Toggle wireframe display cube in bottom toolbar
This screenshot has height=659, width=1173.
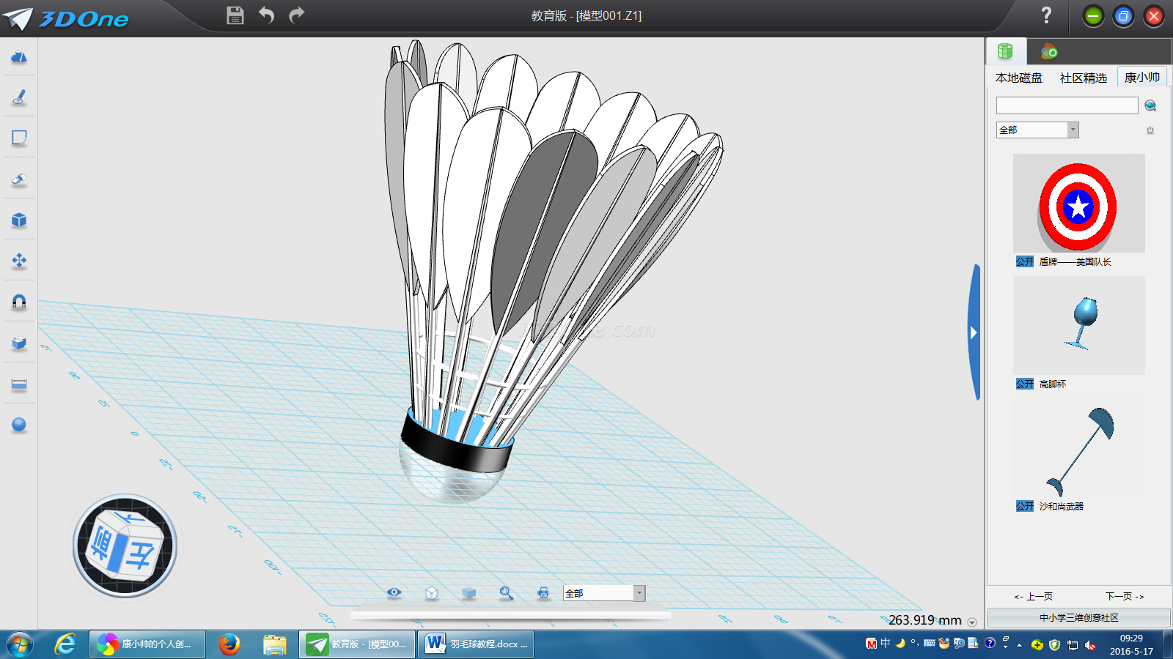[x=432, y=593]
